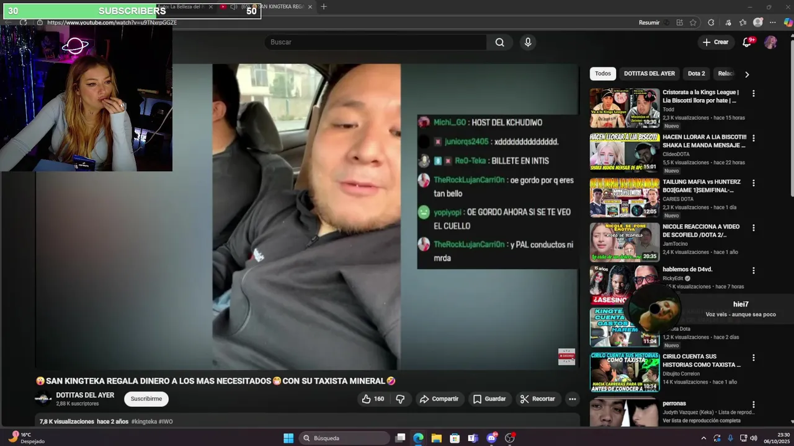Click the browser address bar URL
This screenshot has height=446, width=794.
[112, 22]
